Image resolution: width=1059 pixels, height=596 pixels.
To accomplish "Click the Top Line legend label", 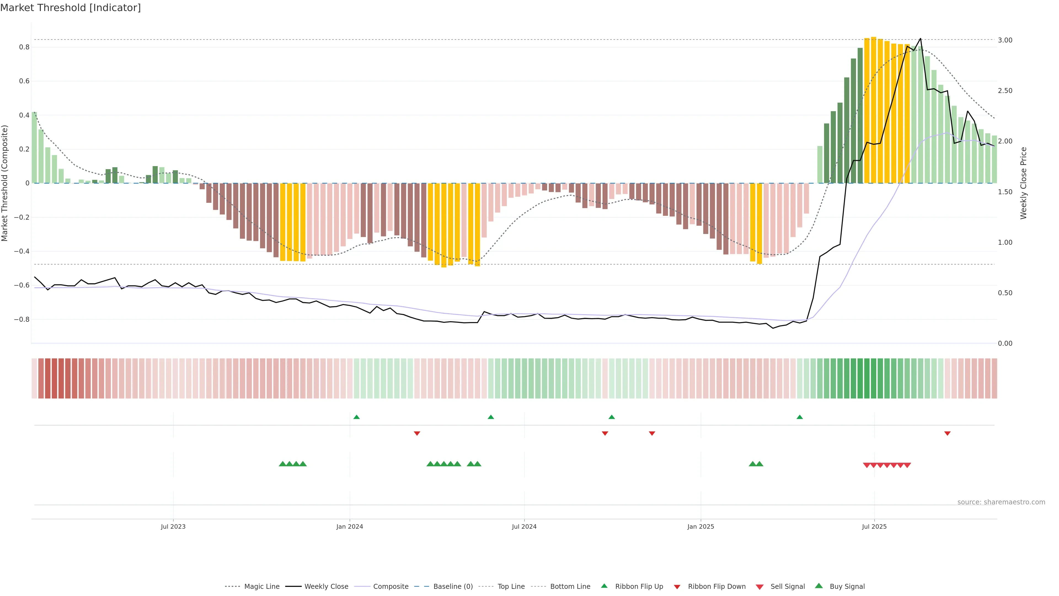I will pos(511,586).
